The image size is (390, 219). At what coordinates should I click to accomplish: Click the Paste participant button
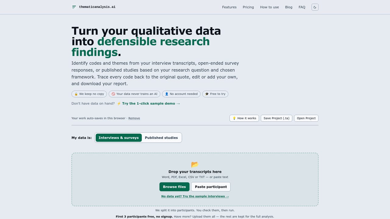point(211,187)
